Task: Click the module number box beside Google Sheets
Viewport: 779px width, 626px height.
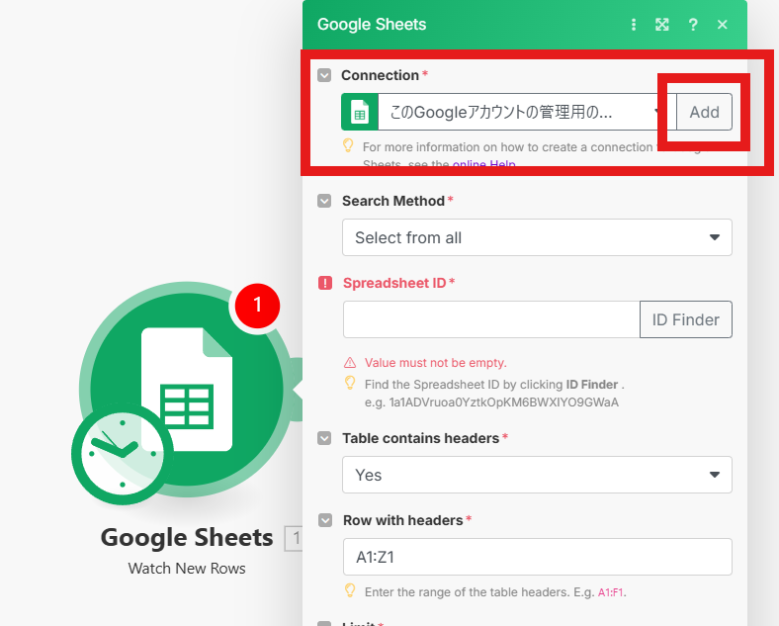Action: point(295,538)
